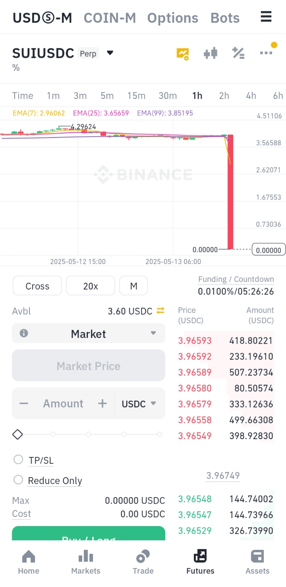Open the three-dots more options menu
Viewport: 286px width, 587px height.
266,53
